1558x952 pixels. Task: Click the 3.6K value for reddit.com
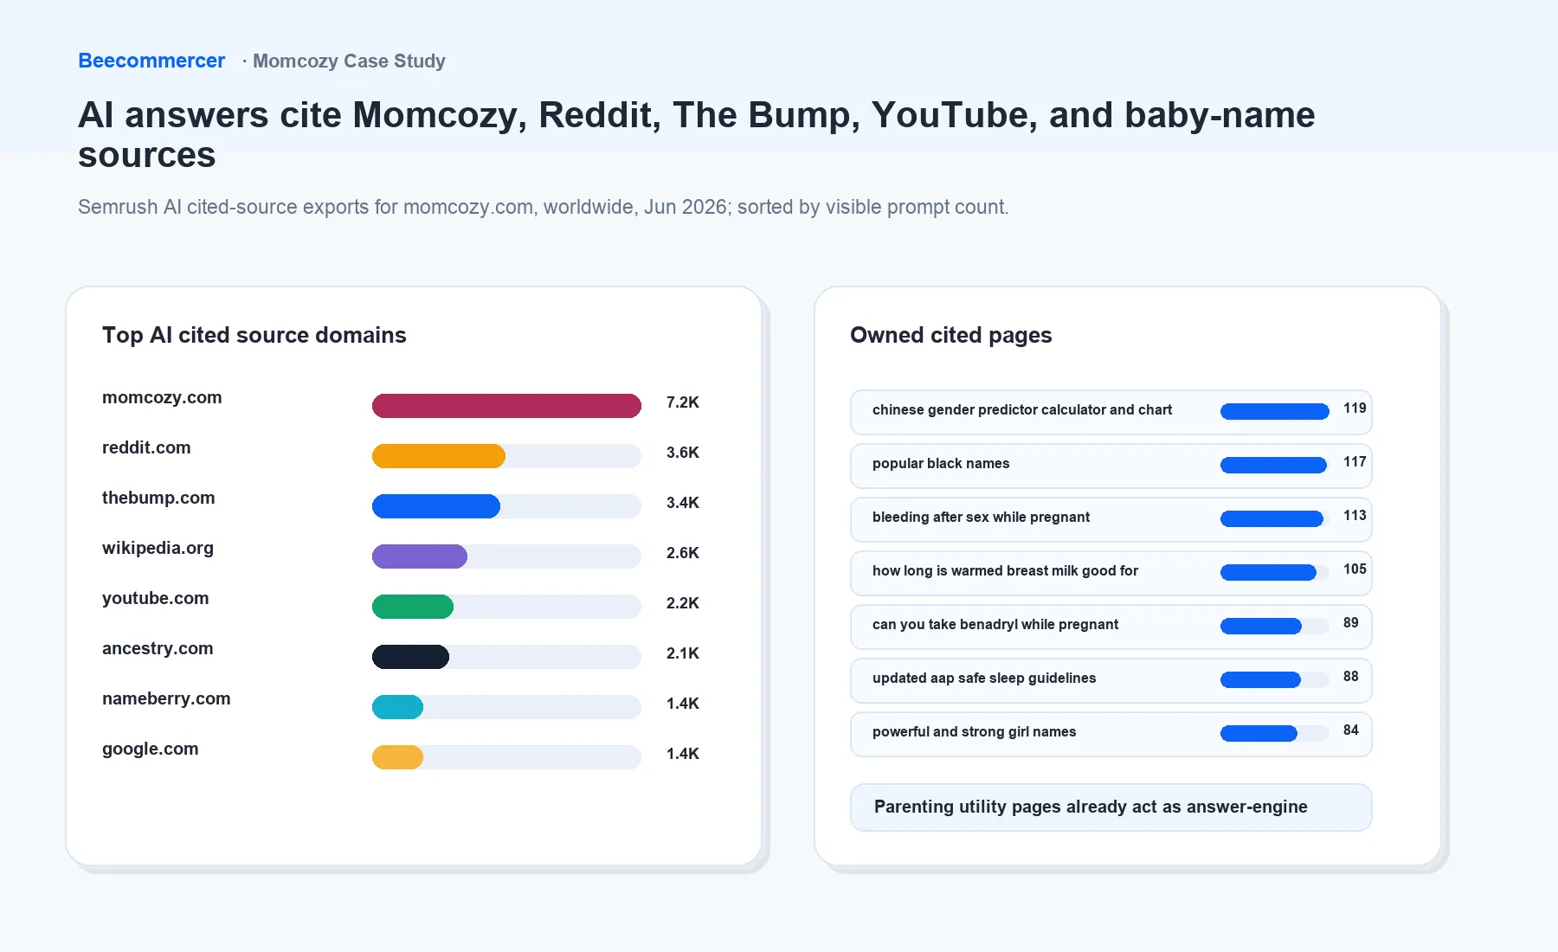click(683, 453)
